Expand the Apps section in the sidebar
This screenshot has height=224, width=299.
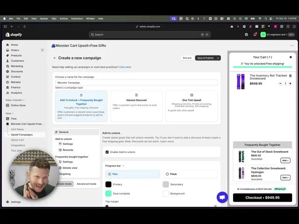pos(10,113)
